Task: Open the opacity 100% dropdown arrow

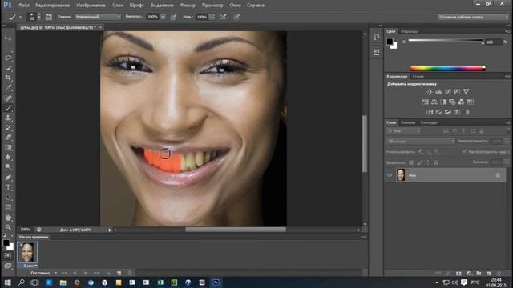Action: tap(163, 17)
